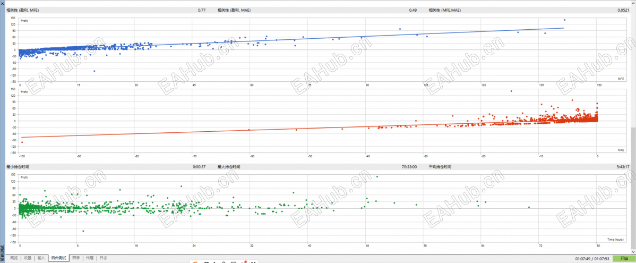Click the 最大持仓时间 label

pyautogui.click(x=229, y=167)
